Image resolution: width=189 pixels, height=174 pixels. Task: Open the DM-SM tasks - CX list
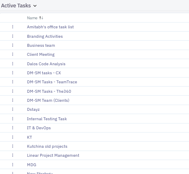pos(44,73)
